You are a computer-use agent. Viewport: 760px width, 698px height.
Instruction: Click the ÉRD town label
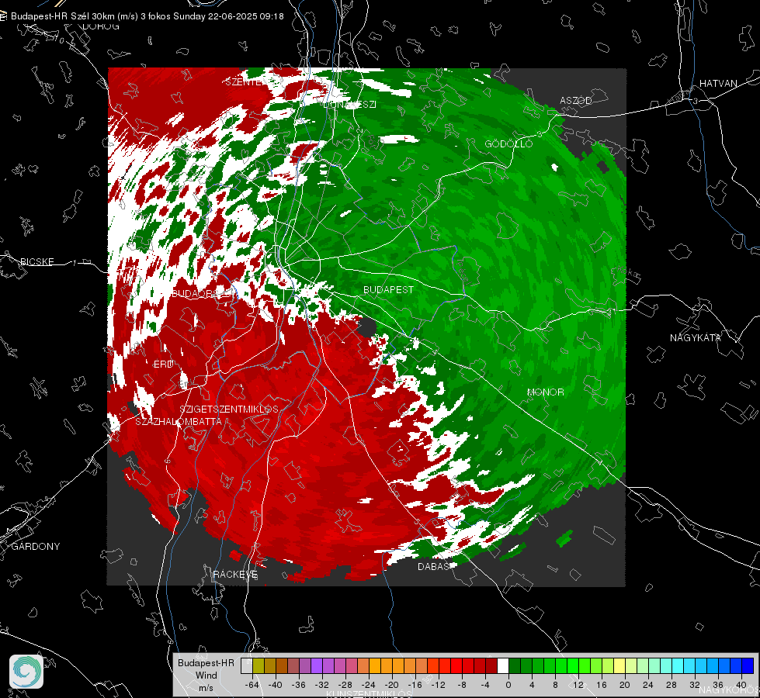click(x=163, y=365)
